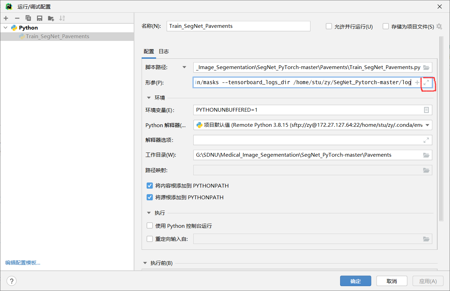Click the 名称 text field
Viewport: 450px width, 291px height.
238,26
